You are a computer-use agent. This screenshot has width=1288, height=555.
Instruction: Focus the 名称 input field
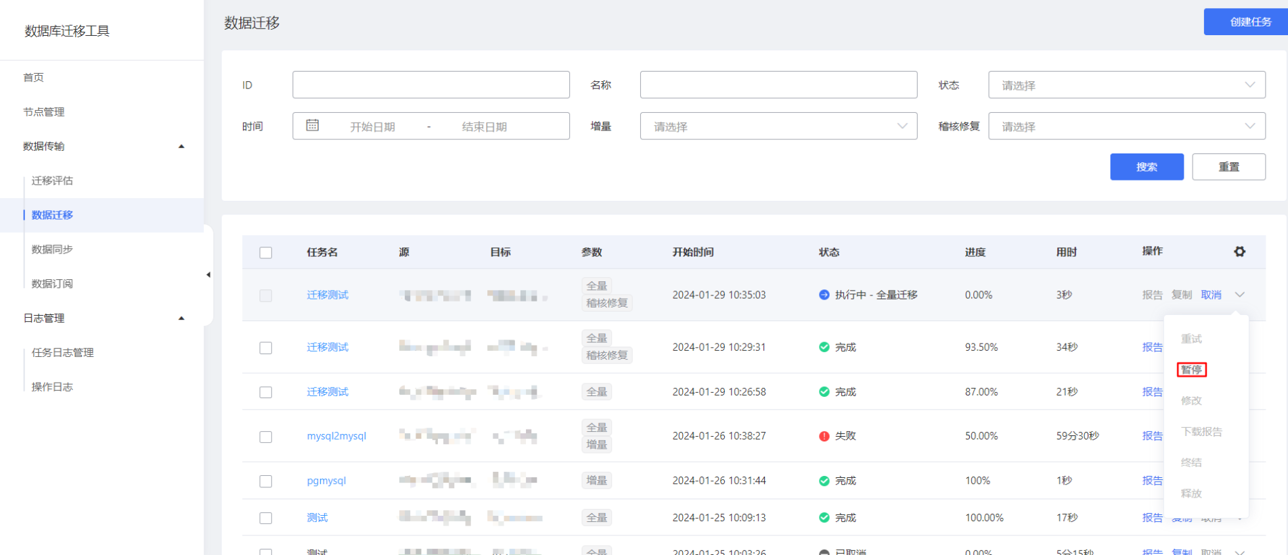tap(778, 85)
